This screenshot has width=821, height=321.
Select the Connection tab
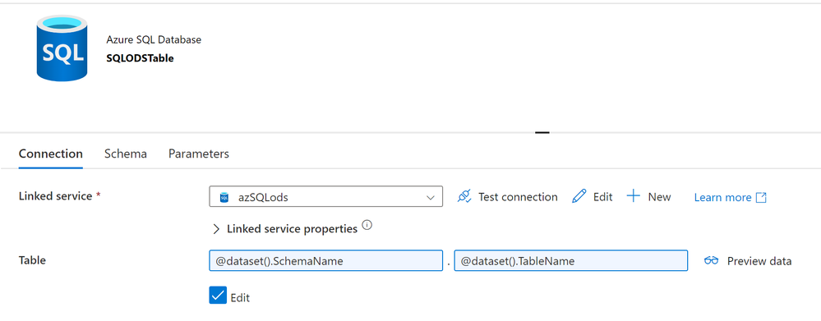click(51, 154)
